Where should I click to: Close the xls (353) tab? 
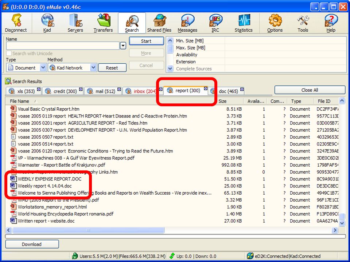coord(39,90)
